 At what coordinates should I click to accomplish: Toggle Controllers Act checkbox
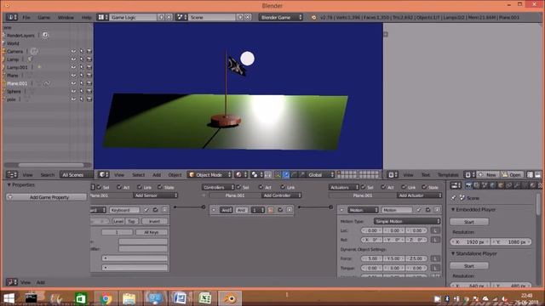click(x=261, y=187)
